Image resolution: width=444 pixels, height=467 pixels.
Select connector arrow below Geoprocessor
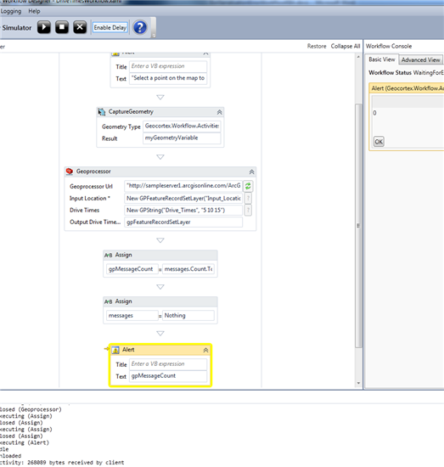click(x=160, y=240)
